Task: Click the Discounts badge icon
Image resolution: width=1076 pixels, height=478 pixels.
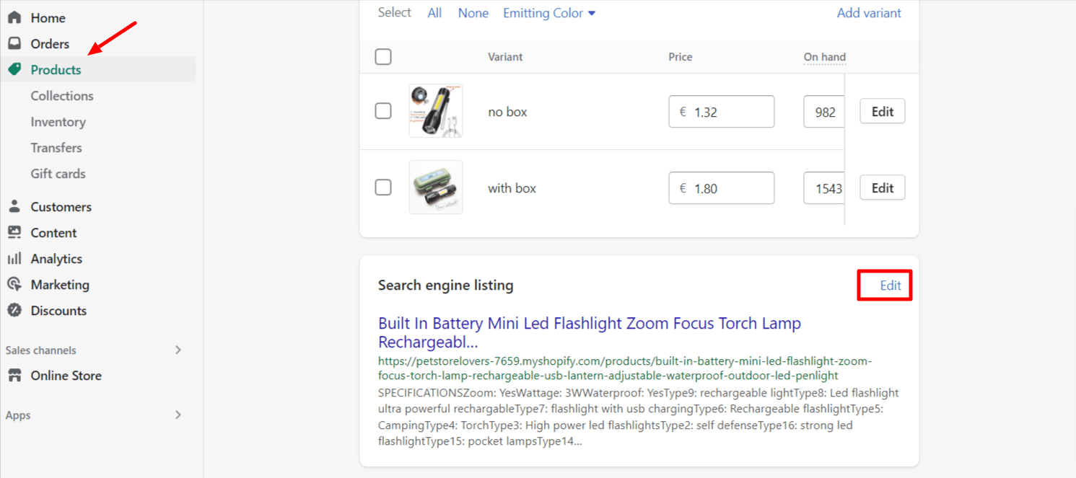Action: [x=14, y=310]
